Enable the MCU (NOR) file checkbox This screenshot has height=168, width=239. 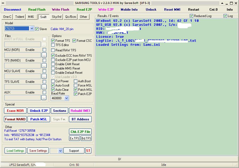pyautogui.click(x=44, y=50)
